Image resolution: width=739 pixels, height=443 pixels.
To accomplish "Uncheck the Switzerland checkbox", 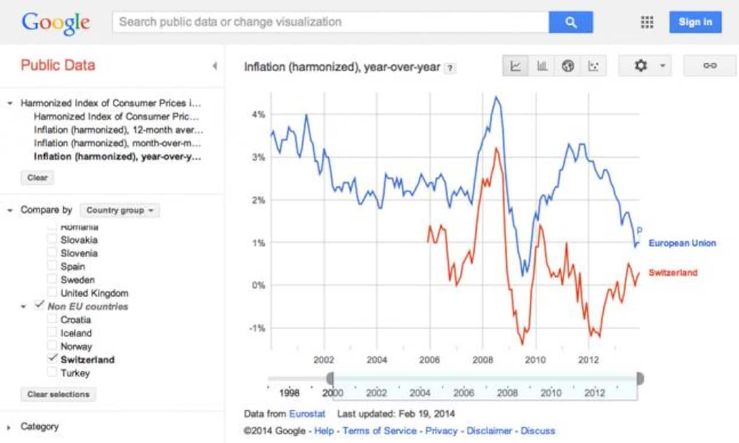I will click(x=52, y=359).
